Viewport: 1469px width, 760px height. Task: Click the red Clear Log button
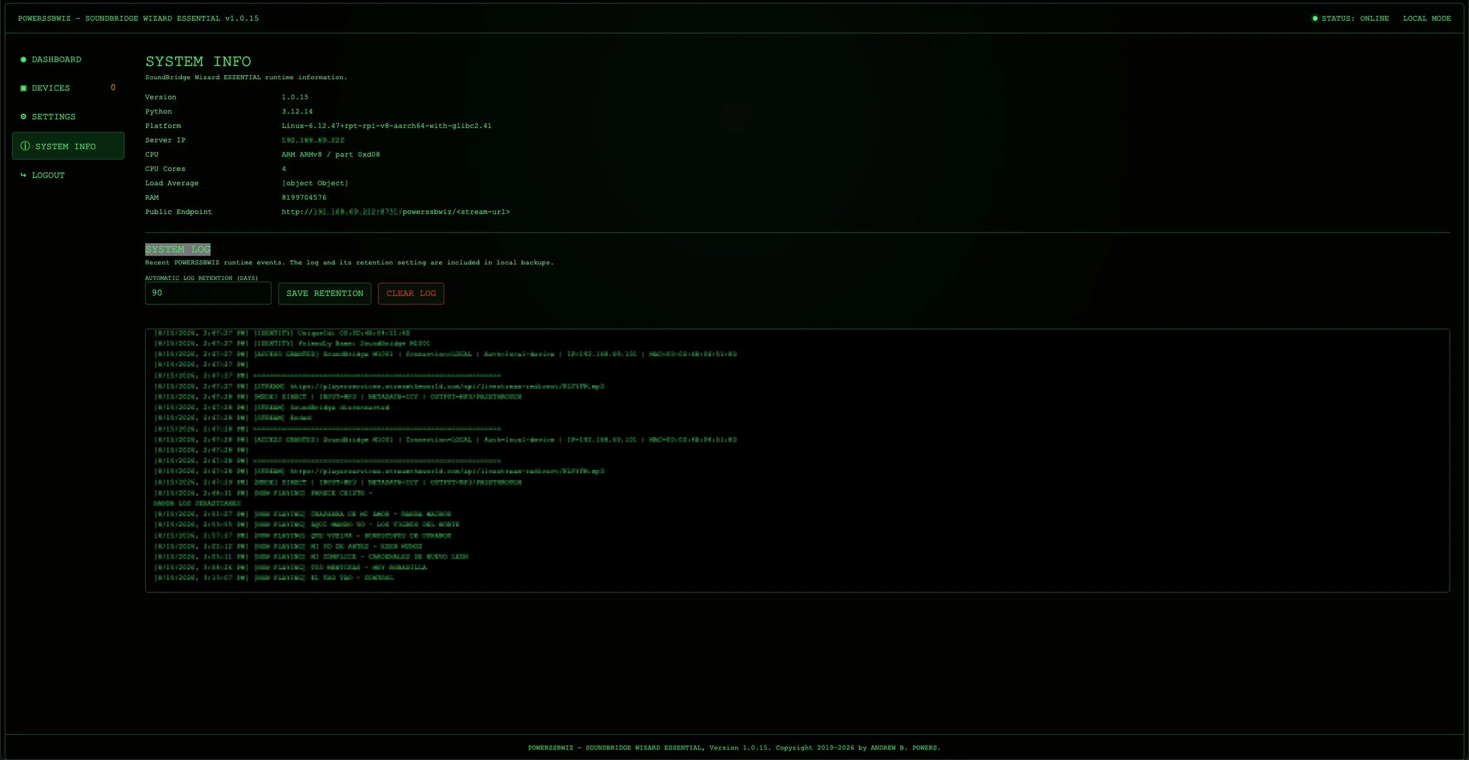pos(411,294)
